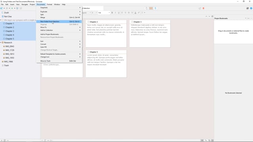253x142 pixels.
Task: Open the Change Icon submenu entry
Action: click(x=59, y=57)
